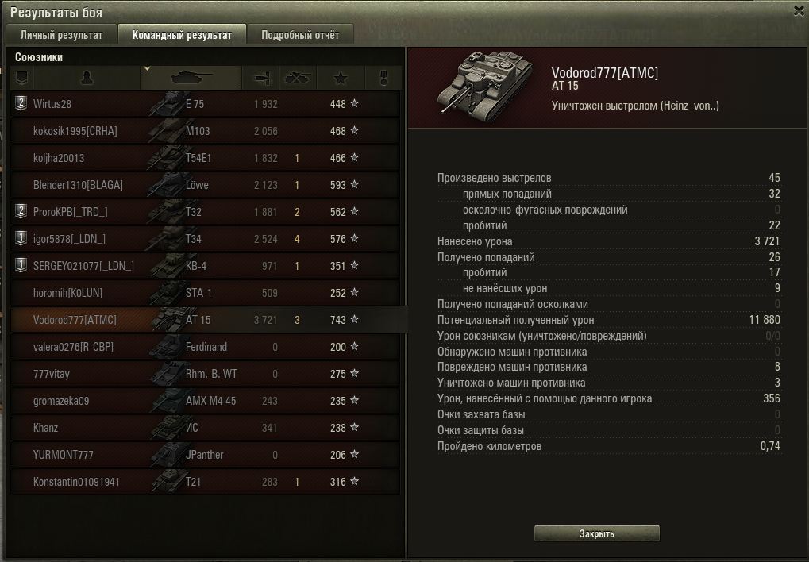This screenshot has height=562, width=809.
Task: Sort by medal achievements icon
Action: point(383,78)
